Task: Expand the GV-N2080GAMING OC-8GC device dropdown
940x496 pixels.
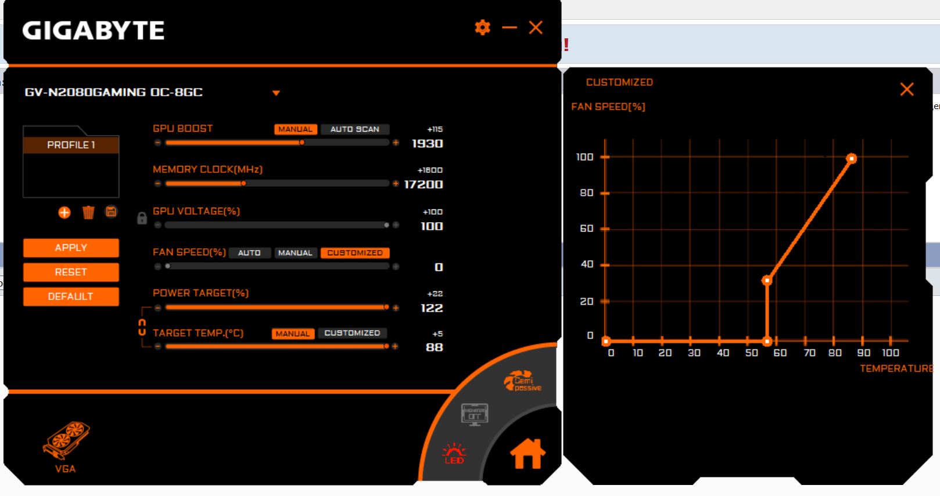Action: 276,93
